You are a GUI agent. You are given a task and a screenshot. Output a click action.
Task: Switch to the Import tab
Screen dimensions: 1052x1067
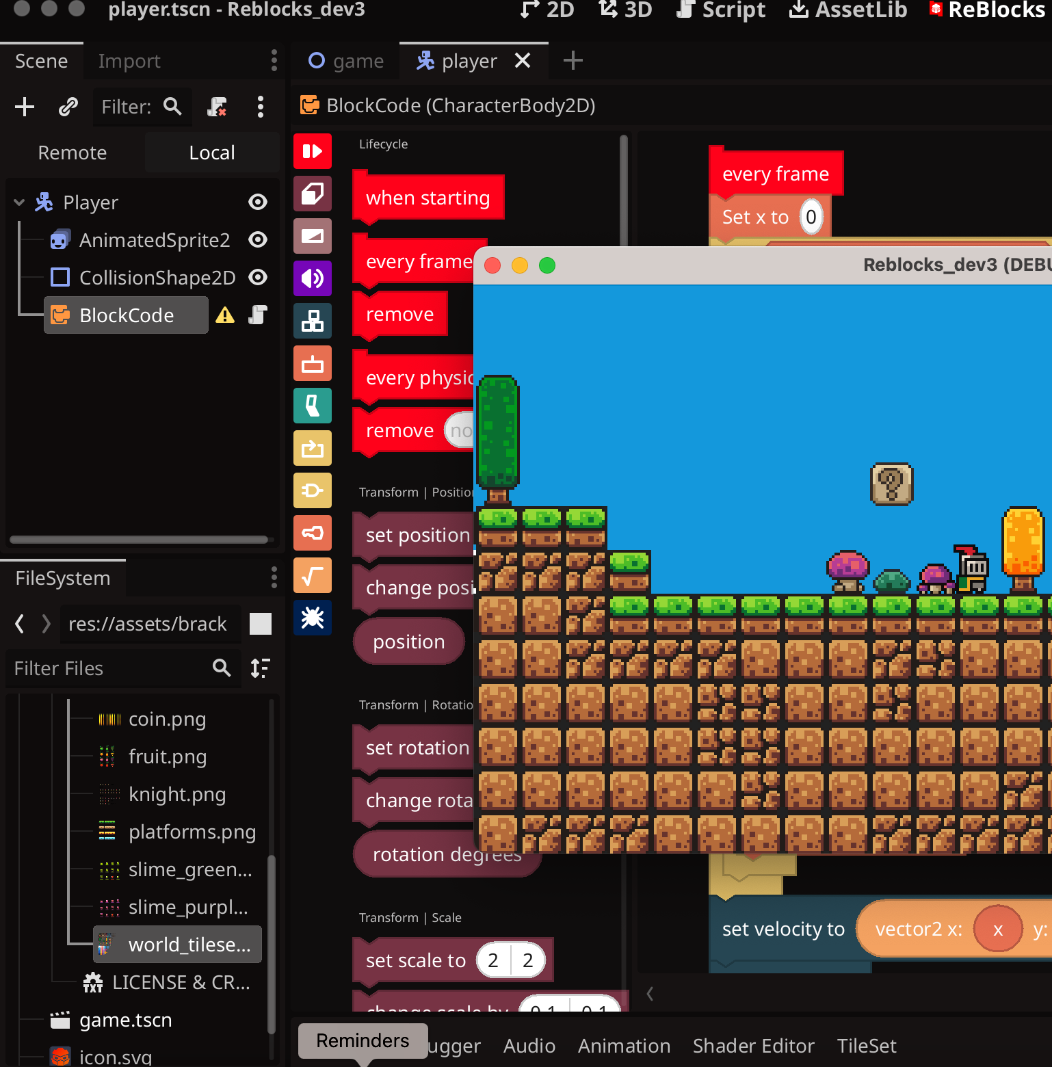coord(129,61)
